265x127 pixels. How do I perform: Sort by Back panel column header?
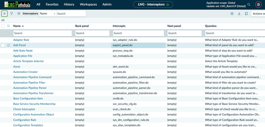82,26
